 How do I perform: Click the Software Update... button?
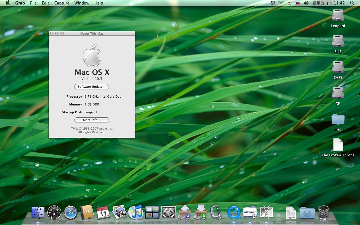92,87
